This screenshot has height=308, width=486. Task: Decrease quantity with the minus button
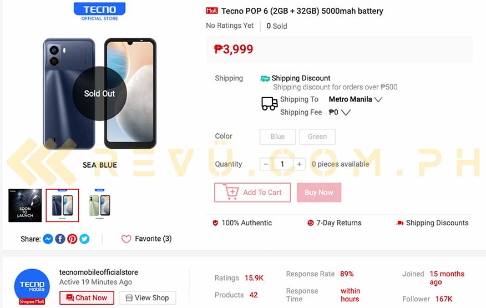click(266, 164)
